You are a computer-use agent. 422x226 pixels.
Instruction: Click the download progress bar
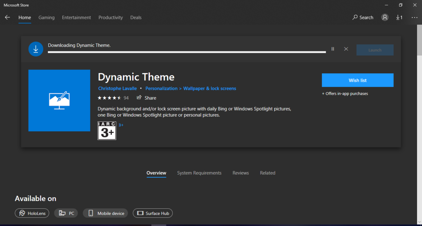click(186, 52)
